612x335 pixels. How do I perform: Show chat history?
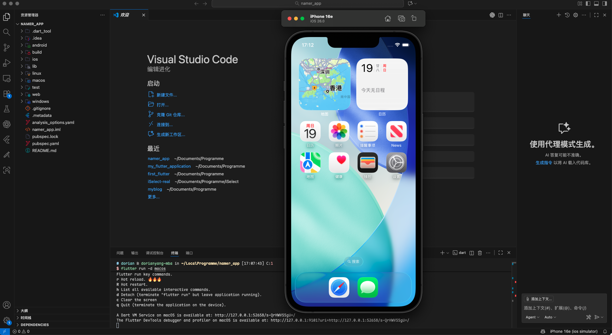(567, 15)
